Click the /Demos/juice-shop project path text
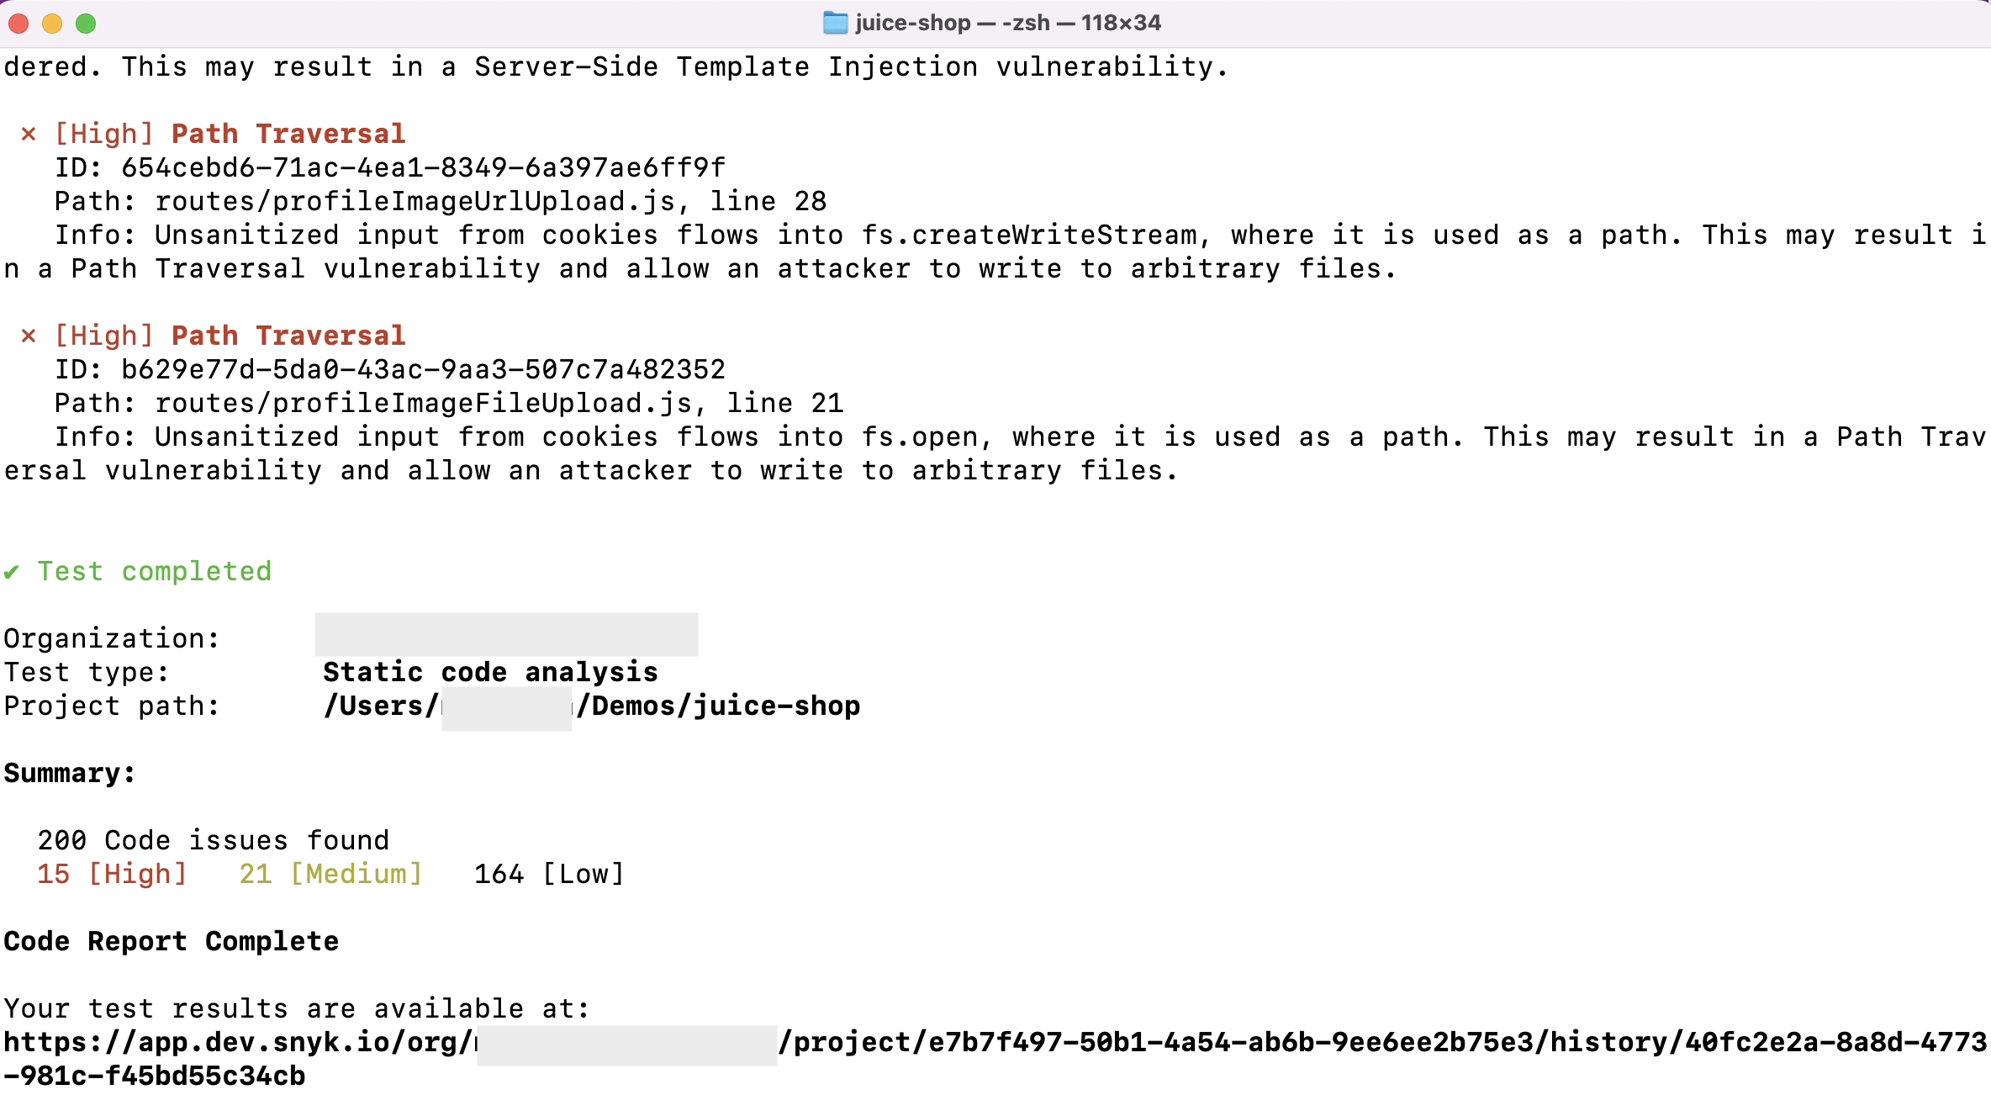 pos(719,706)
